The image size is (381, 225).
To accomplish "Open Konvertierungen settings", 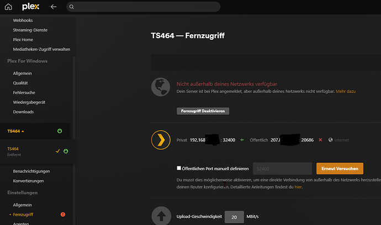I will click(28, 181).
